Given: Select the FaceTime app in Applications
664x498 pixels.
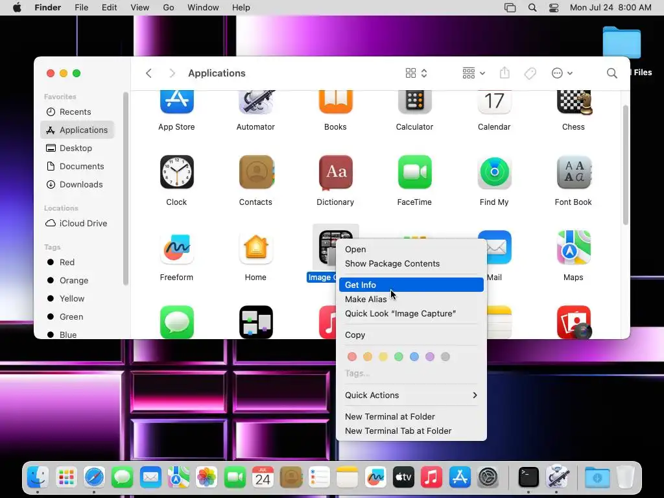Looking at the screenshot, I should [x=414, y=172].
